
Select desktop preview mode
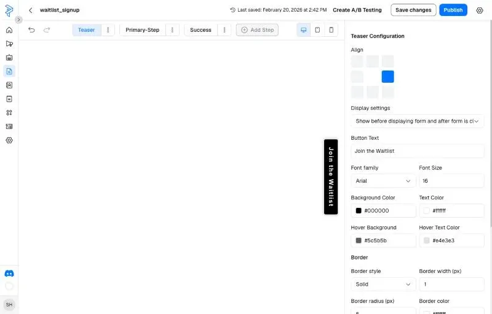(303, 30)
